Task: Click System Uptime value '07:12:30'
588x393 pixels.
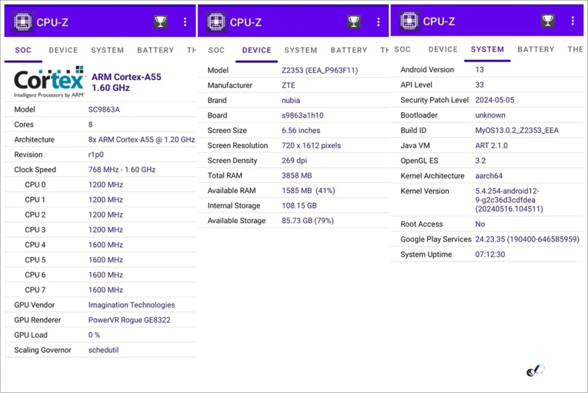Action: click(x=490, y=254)
